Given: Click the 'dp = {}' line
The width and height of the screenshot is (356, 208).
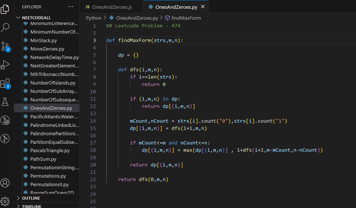Looking at the screenshot, I should coord(128,55).
